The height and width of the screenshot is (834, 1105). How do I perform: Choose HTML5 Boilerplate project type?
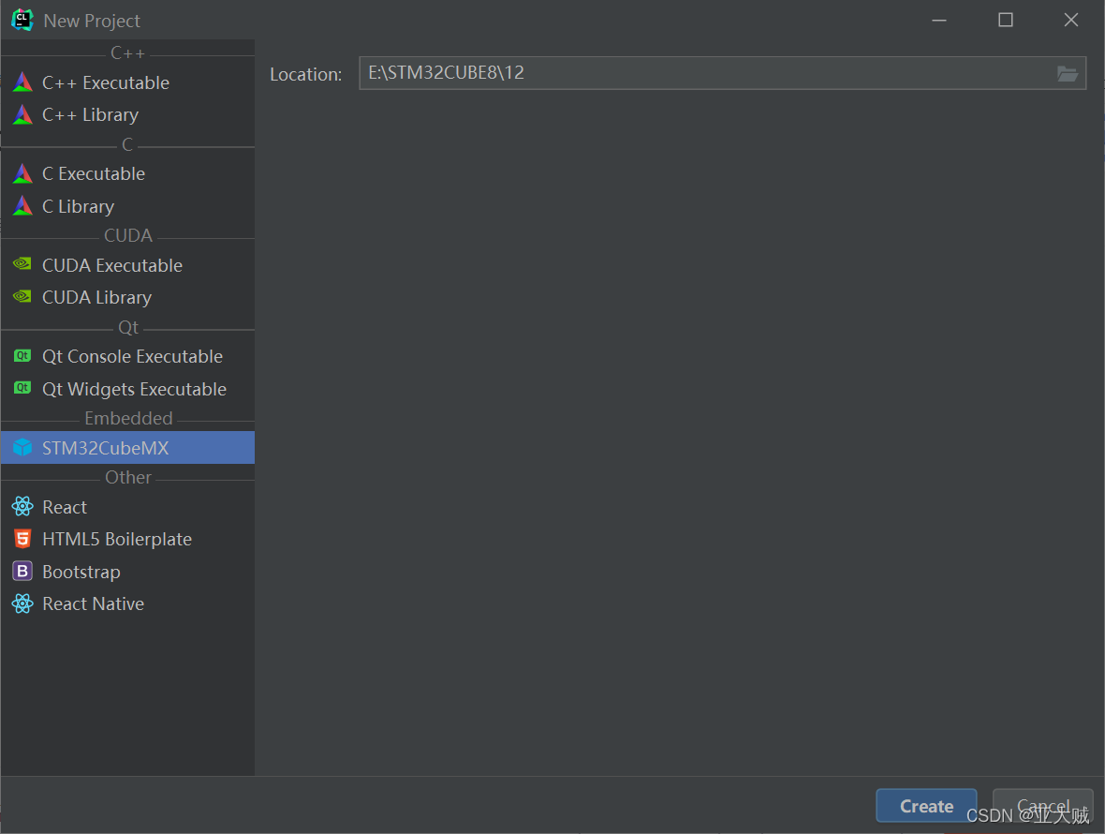127,540
